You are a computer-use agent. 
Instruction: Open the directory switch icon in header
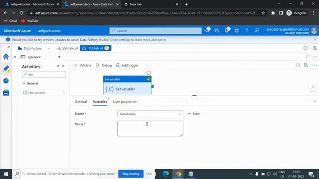(x=217, y=31)
